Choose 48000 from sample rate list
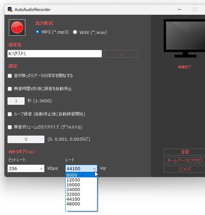The height and width of the screenshot is (215, 205). [81, 204]
